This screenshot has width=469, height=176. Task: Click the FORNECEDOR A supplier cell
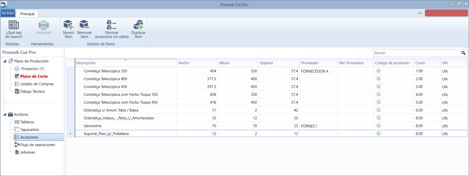click(318, 71)
